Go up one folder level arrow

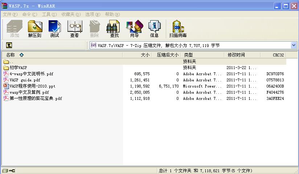click(9, 45)
